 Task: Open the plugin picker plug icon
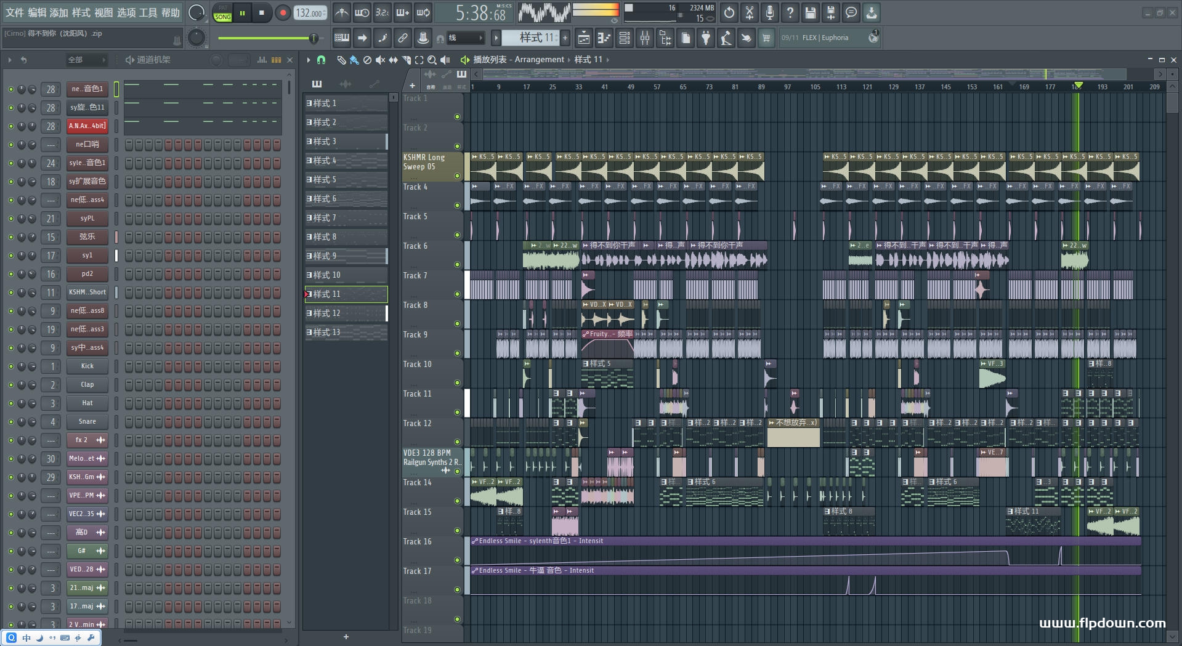706,38
